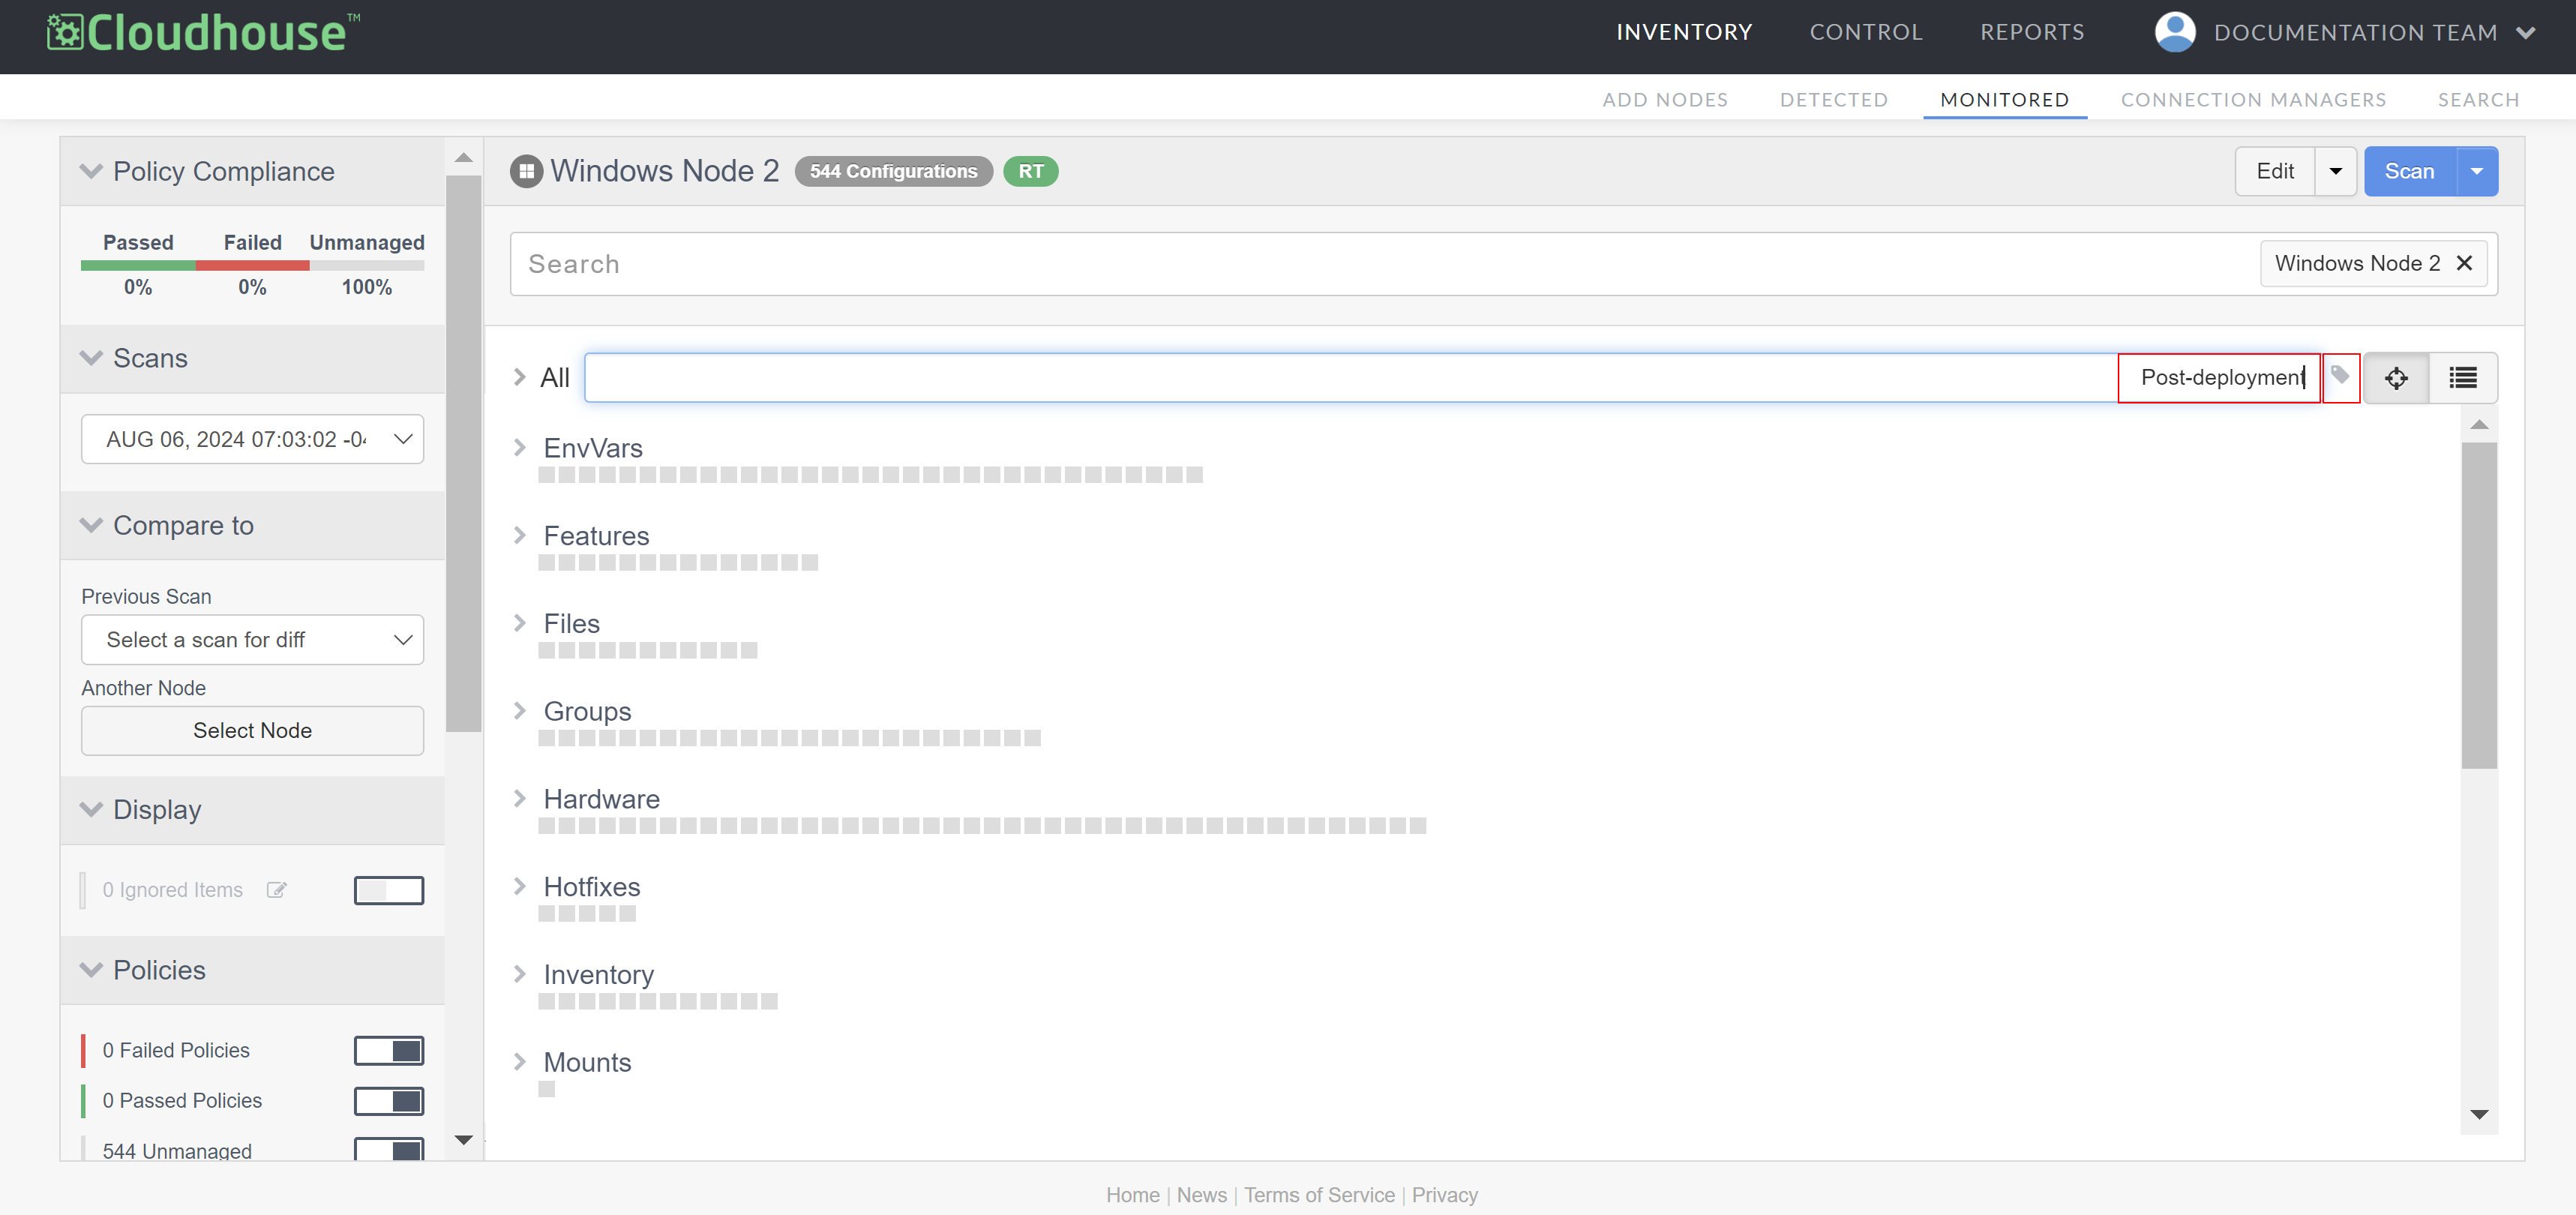The image size is (2576, 1215).
Task: Switch to the crosshair target view
Action: coord(2396,378)
